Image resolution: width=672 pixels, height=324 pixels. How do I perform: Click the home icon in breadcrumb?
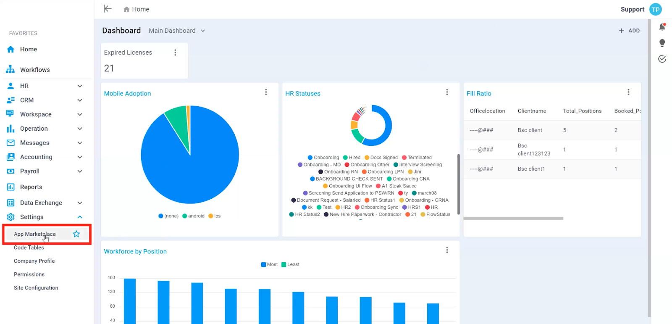(x=126, y=9)
